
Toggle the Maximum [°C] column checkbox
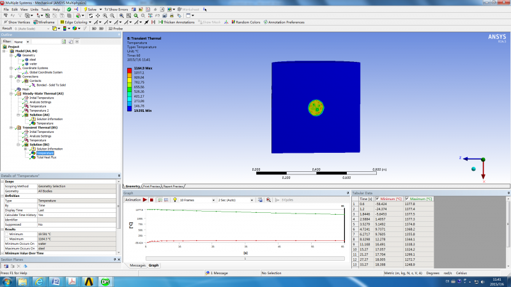click(x=408, y=199)
